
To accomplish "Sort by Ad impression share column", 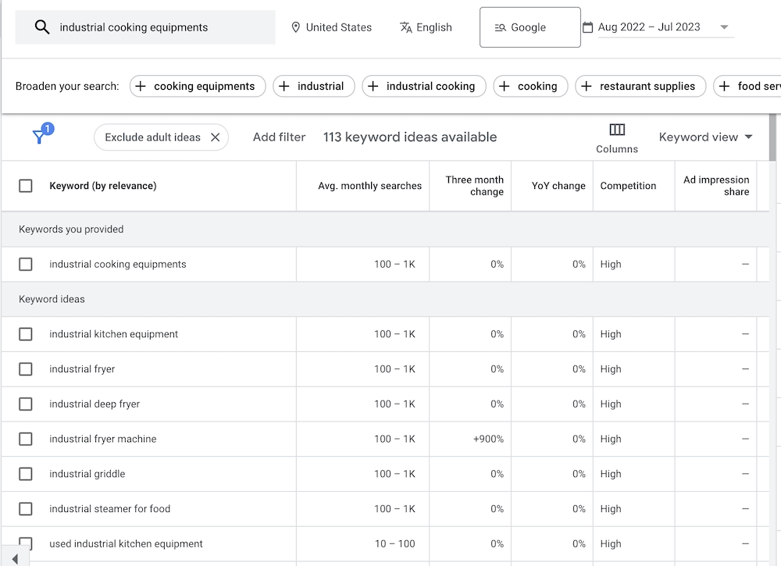I will [715, 186].
